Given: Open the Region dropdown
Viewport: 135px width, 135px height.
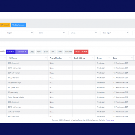Looking at the screenshot, I should 19,33.
